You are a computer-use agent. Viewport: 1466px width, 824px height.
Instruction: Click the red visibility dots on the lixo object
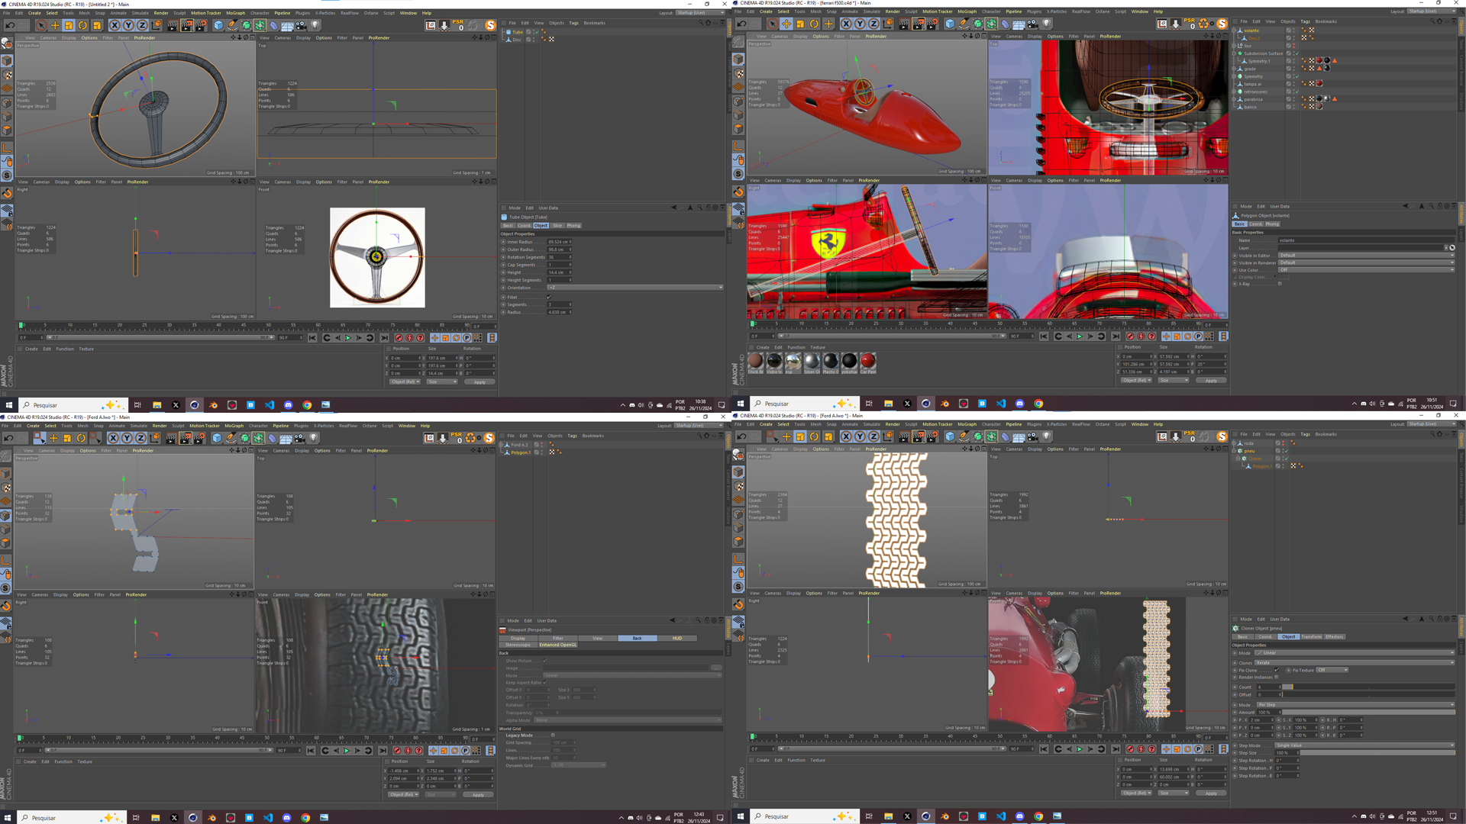tap(1294, 47)
